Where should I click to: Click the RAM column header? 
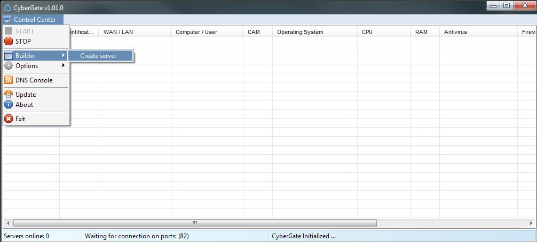tap(425, 32)
